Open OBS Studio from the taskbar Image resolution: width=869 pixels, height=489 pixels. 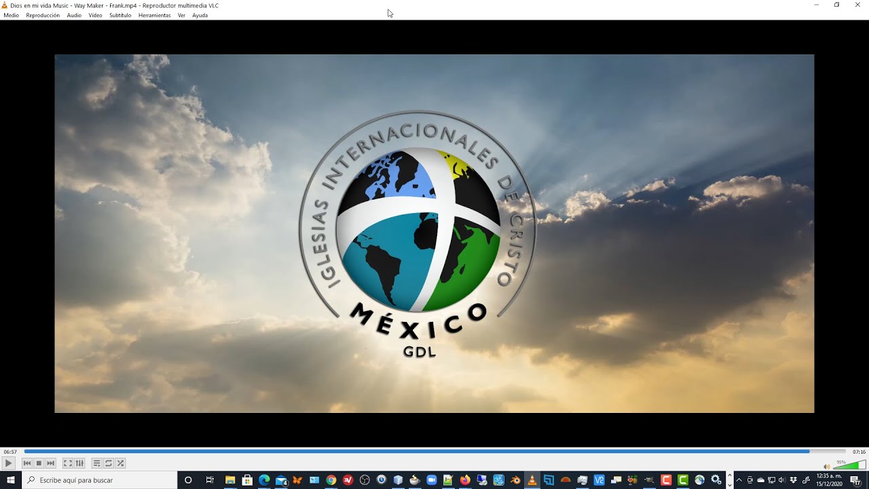[365, 480]
